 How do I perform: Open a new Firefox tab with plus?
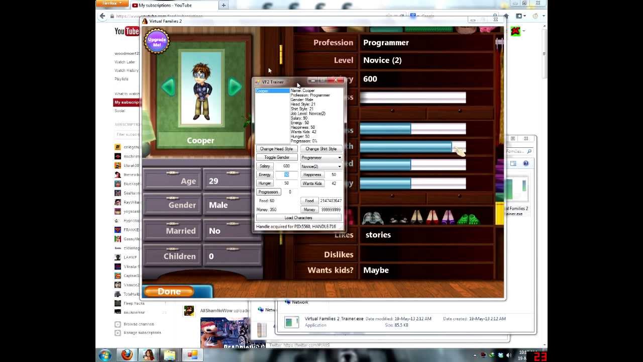(224, 5)
